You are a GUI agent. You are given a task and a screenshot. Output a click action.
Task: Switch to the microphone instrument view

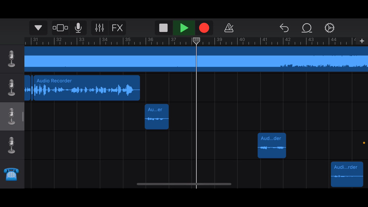[x=78, y=28]
